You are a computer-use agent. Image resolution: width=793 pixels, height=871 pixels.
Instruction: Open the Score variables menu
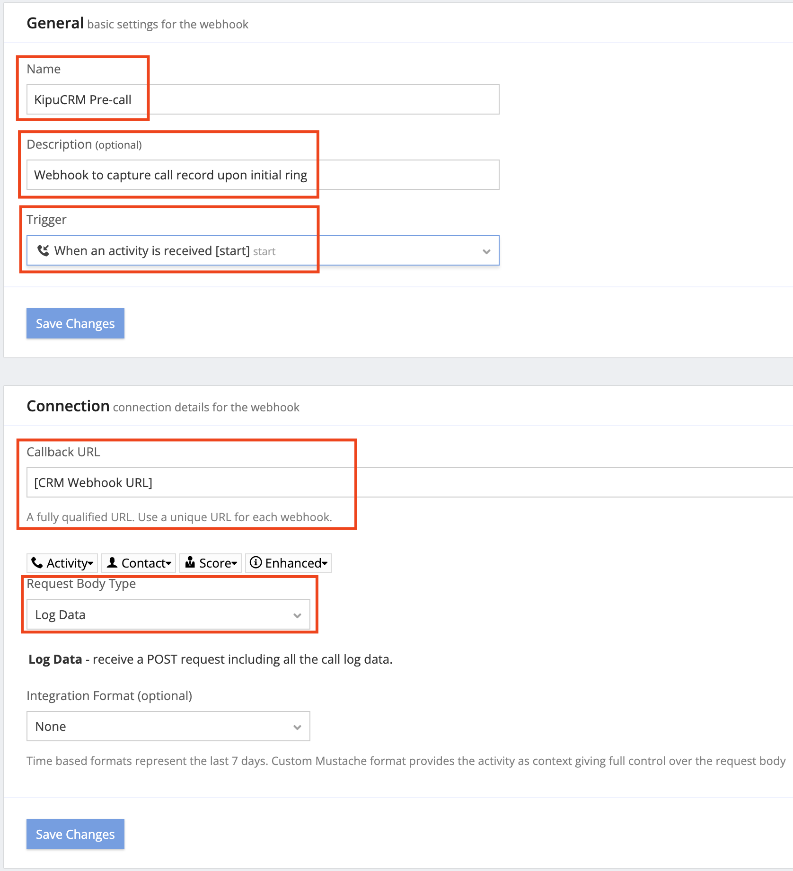pyautogui.click(x=211, y=563)
